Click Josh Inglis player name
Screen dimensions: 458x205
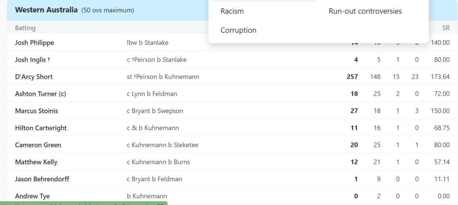click(x=31, y=60)
